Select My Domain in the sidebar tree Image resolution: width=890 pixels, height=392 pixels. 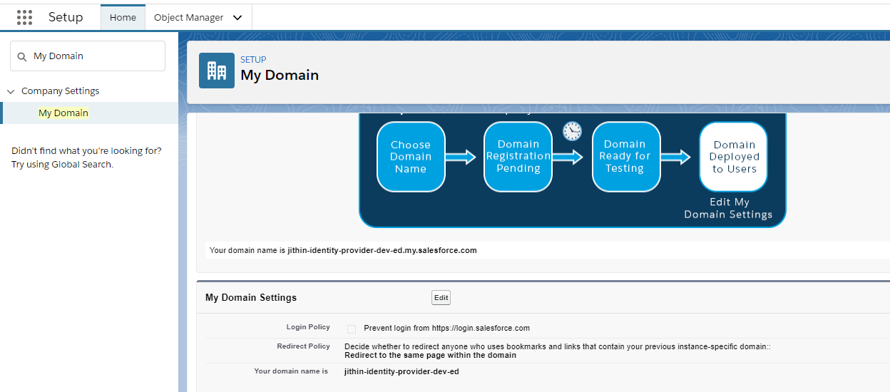click(x=63, y=113)
